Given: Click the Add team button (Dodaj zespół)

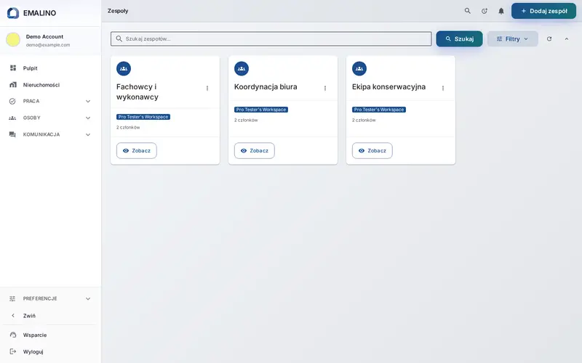Looking at the screenshot, I should [543, 11].
